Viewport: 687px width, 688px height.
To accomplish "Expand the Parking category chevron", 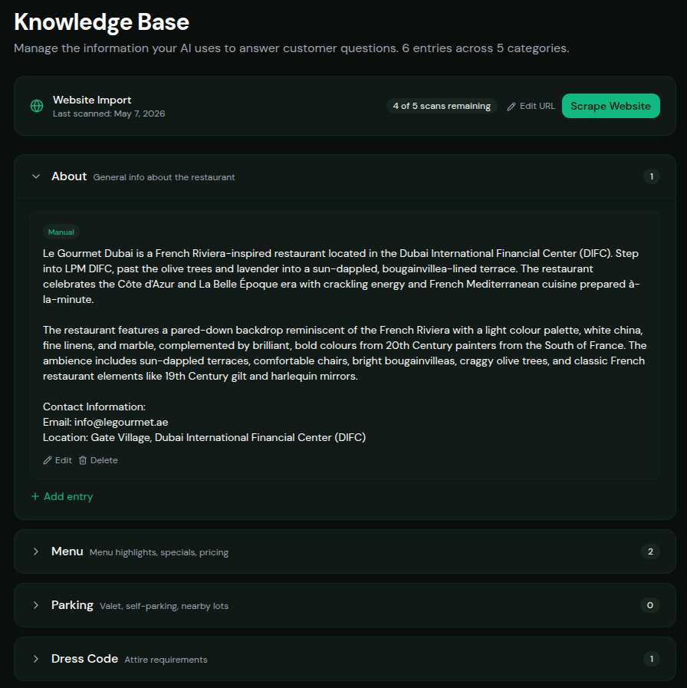I will pyautogui.click(x=36, y=605).
